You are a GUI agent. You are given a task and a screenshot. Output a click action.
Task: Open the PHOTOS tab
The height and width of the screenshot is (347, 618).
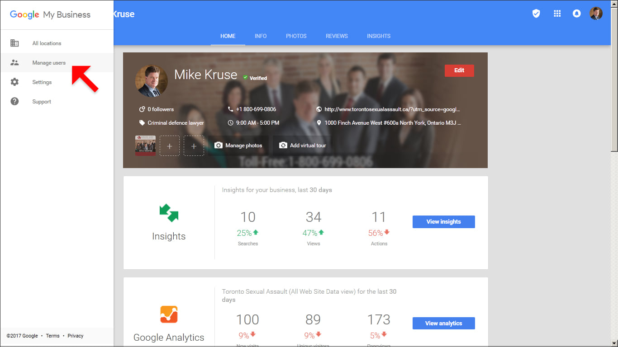(x=296, y=36)
